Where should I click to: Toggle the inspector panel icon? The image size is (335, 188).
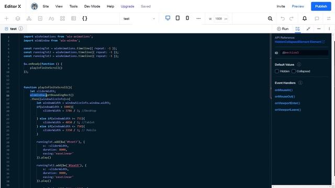coord(329,19)
